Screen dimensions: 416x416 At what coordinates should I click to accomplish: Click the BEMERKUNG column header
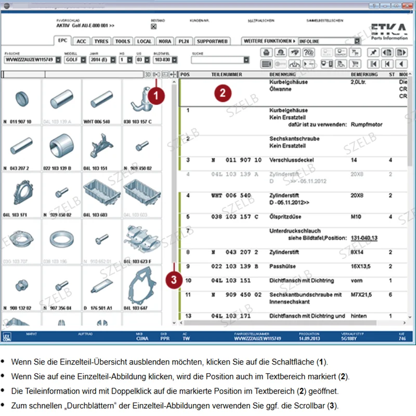coord(365,74)
